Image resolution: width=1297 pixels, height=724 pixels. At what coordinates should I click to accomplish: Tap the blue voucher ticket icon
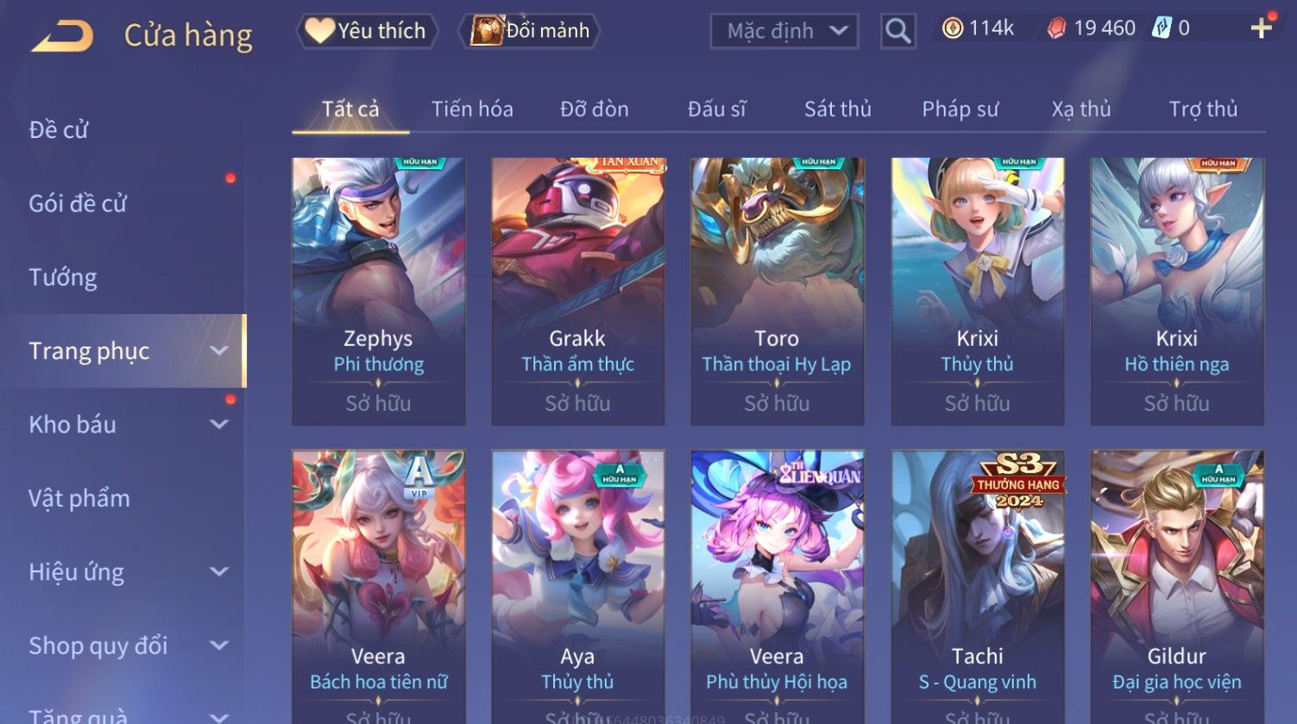[1162, 28]
